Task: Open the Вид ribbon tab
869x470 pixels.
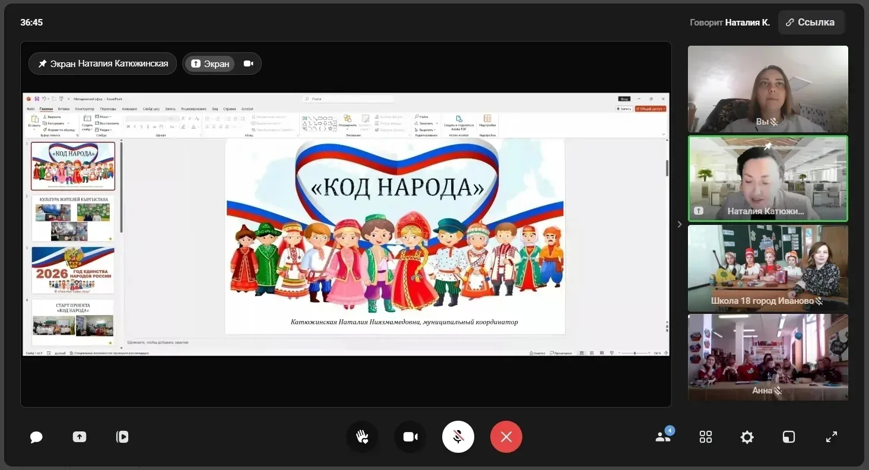Action: pyautogui.click(x=215, y=109)
